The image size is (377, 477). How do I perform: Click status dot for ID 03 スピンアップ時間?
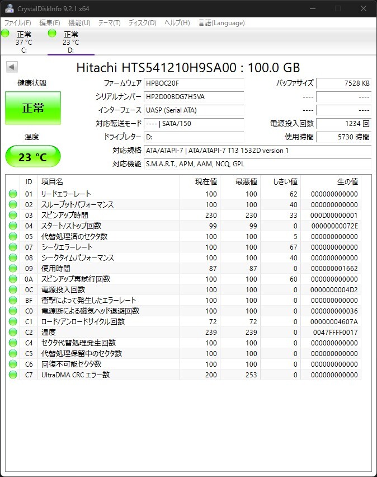pyautogui.click(x=13, y=215)
